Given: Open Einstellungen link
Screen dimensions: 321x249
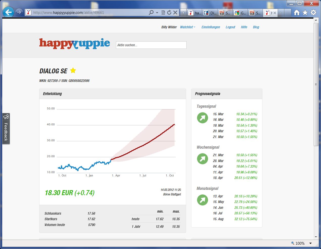Looking at the screenshot, I should click(x=211, y=27).
